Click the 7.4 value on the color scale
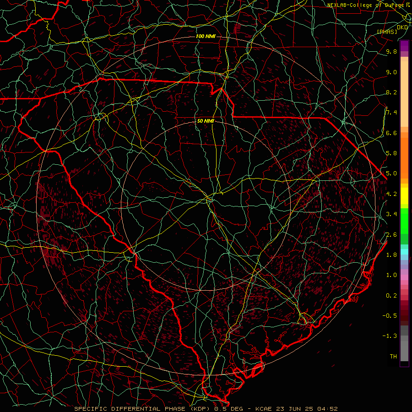Image resolution: width=412 pixels, height=412 pixels. [x=391, y=113]
